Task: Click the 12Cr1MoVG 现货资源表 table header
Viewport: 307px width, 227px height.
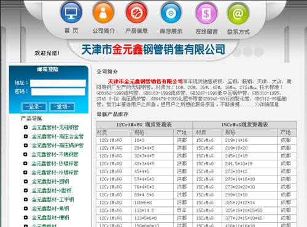Action: click(x=144, y=125)
